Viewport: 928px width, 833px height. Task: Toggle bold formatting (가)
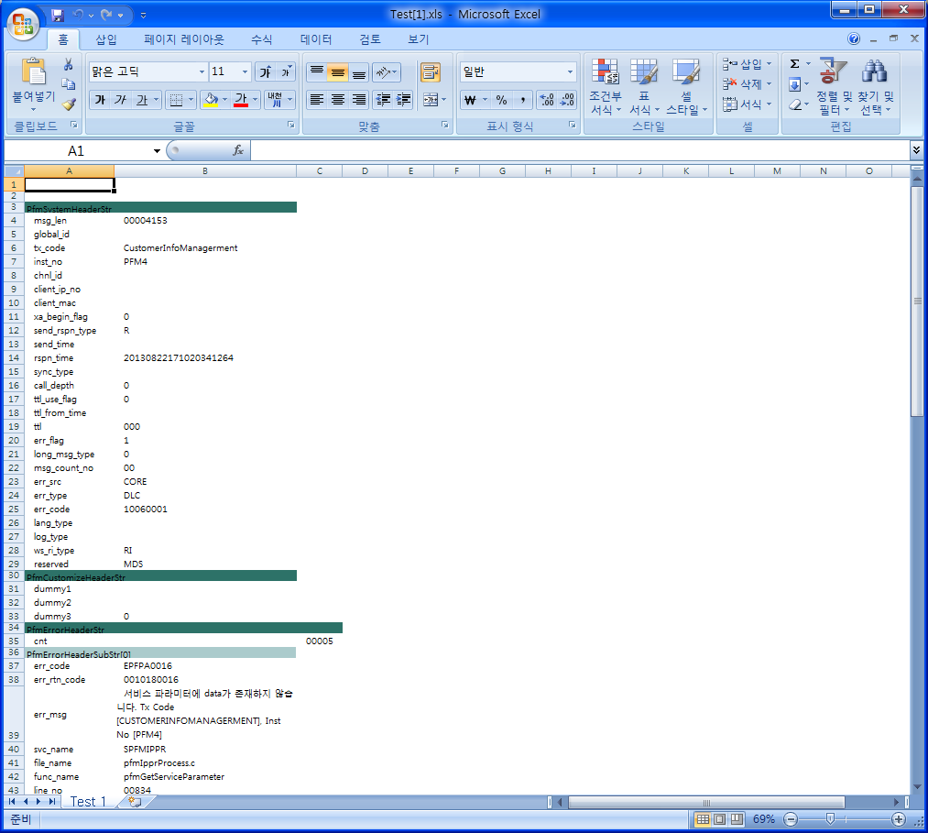[100, 100]
